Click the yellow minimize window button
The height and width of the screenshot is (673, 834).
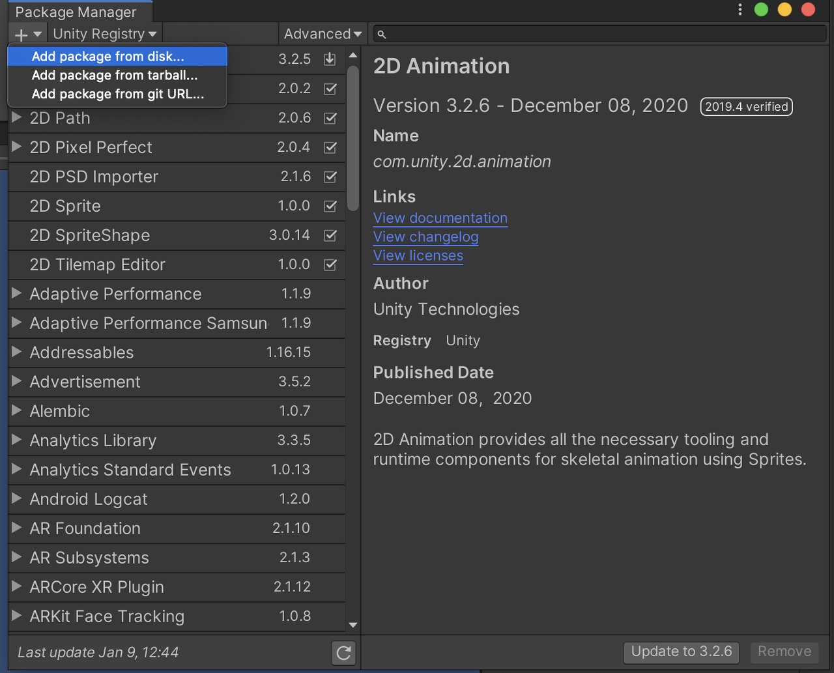coord(784,10)
